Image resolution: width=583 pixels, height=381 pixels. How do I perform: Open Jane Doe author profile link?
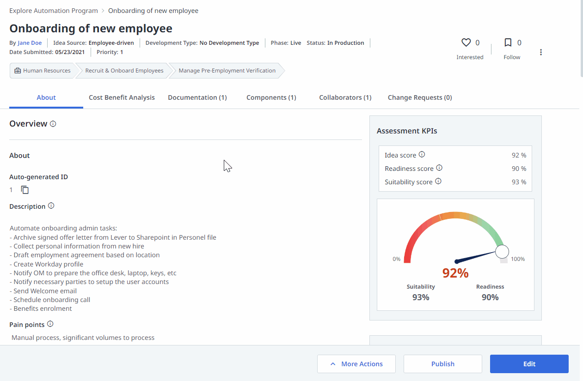[x=30, y=43]
